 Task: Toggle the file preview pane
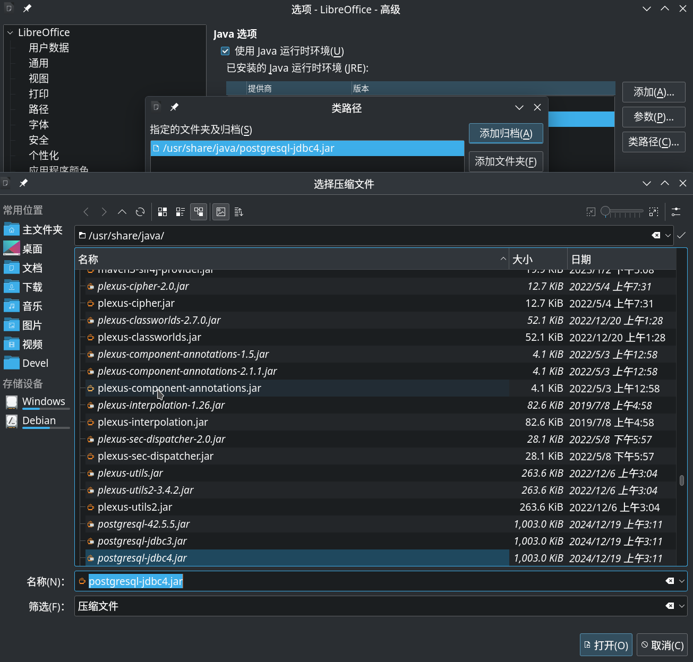click(221, 212)
